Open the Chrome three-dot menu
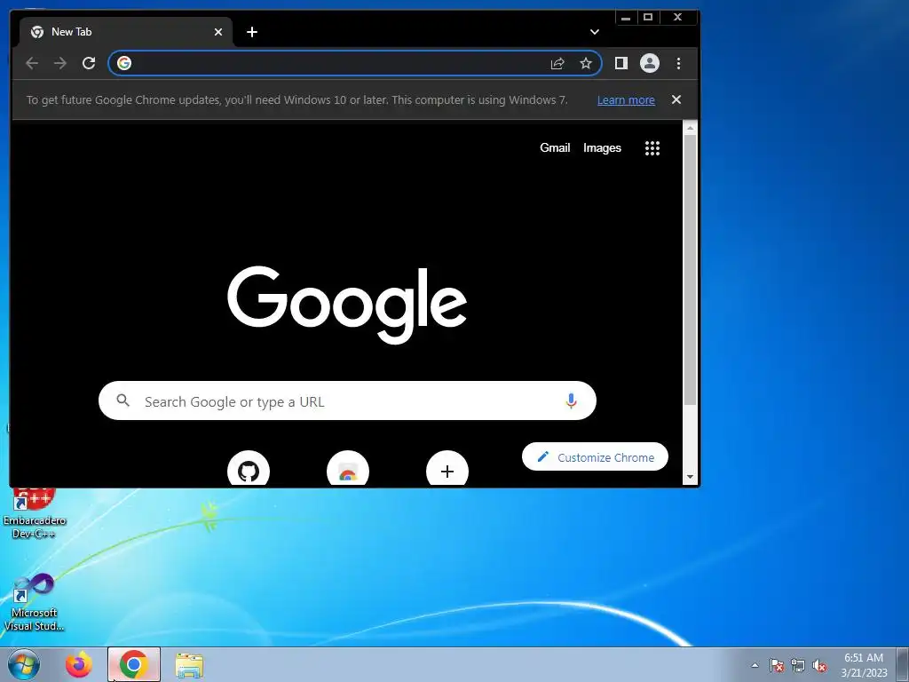 tap(678, 63)
